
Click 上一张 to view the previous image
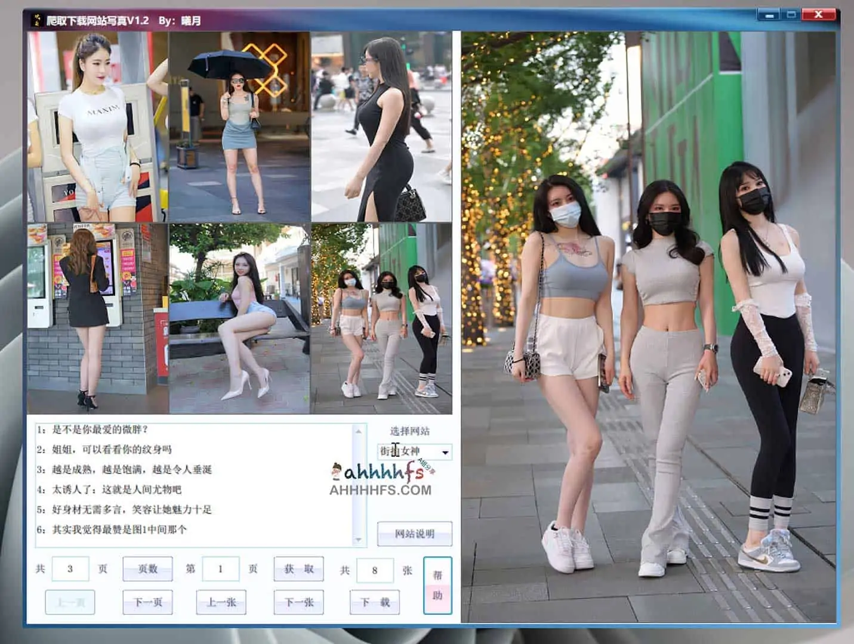tap(221, 603)
